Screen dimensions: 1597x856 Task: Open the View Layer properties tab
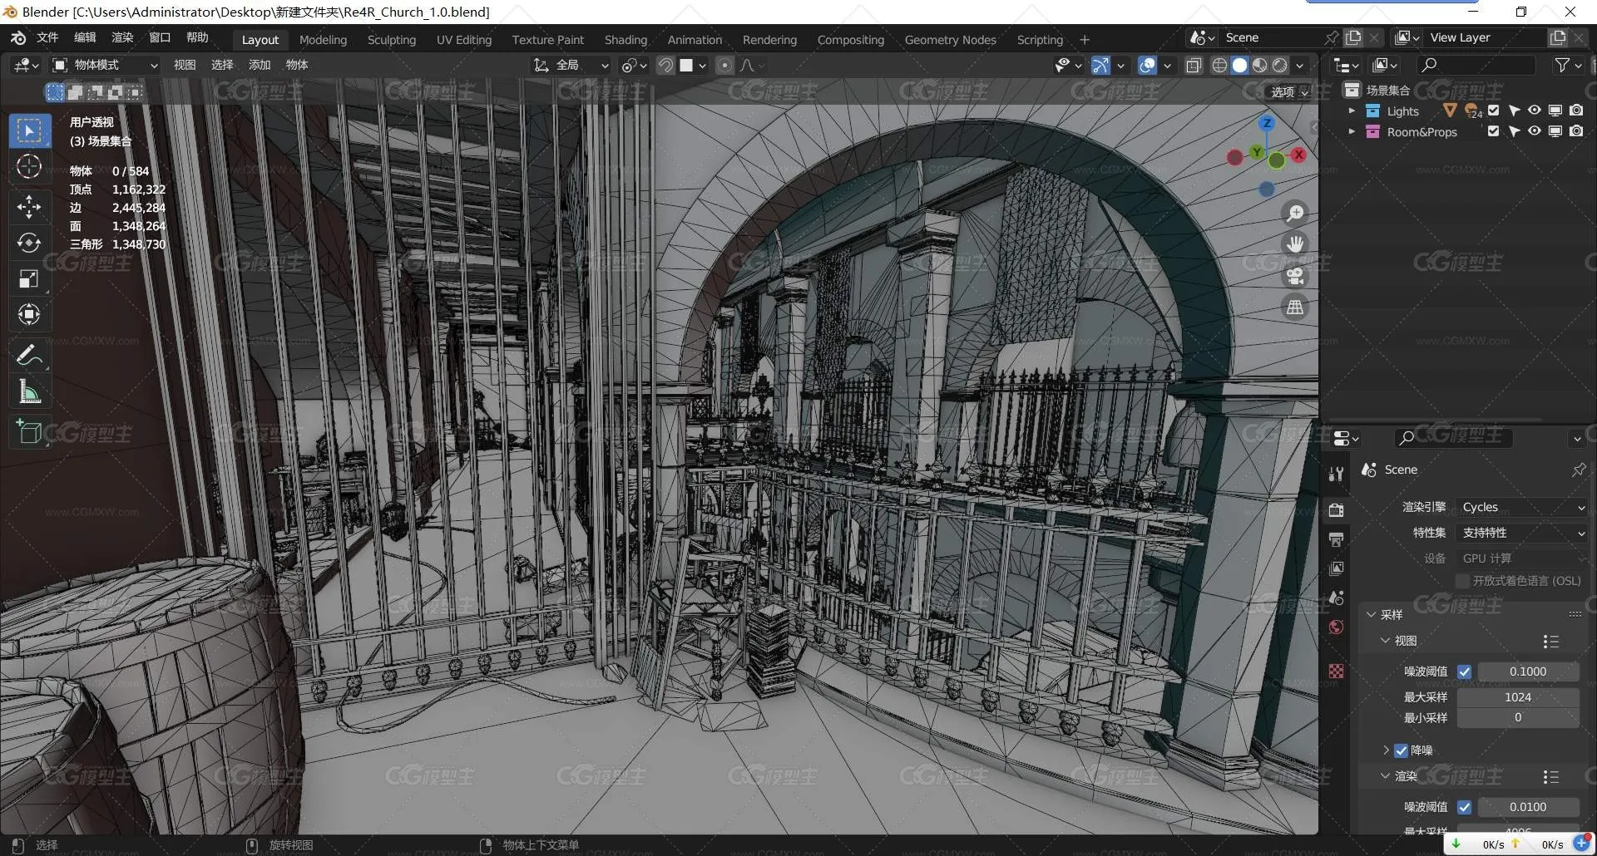click(x=1336, y=568)
